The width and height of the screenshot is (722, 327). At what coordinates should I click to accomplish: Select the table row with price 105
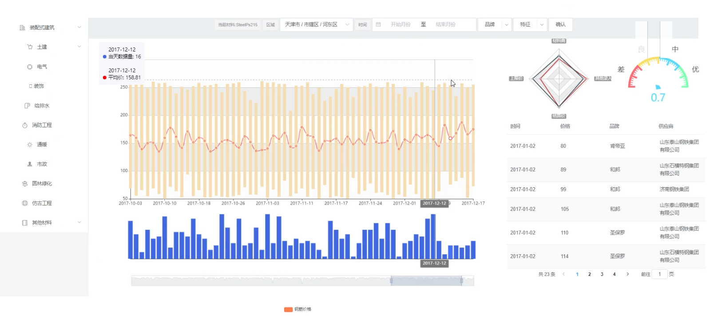click(606, 209)
